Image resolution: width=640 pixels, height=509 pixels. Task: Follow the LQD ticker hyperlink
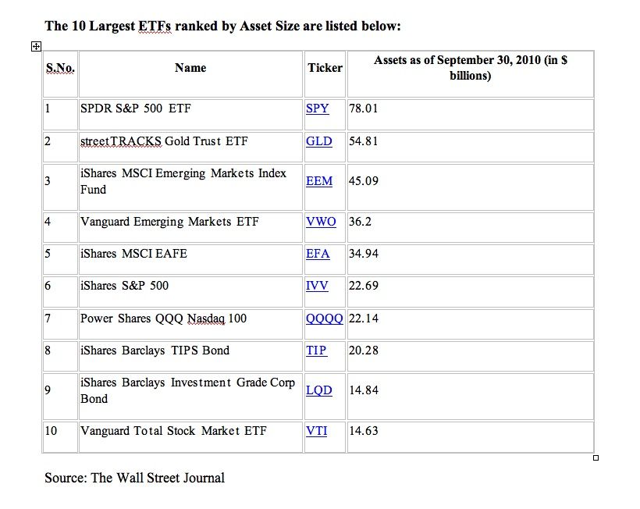point(318,390)
